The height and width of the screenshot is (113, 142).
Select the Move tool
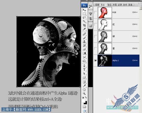84,10
